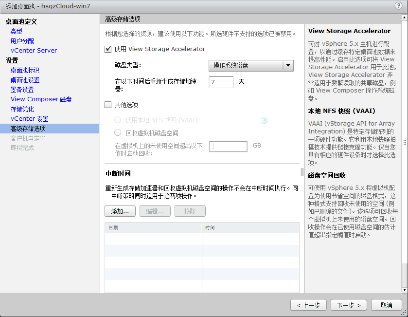Sort the table by the 日期 column header

coord(153,228)
